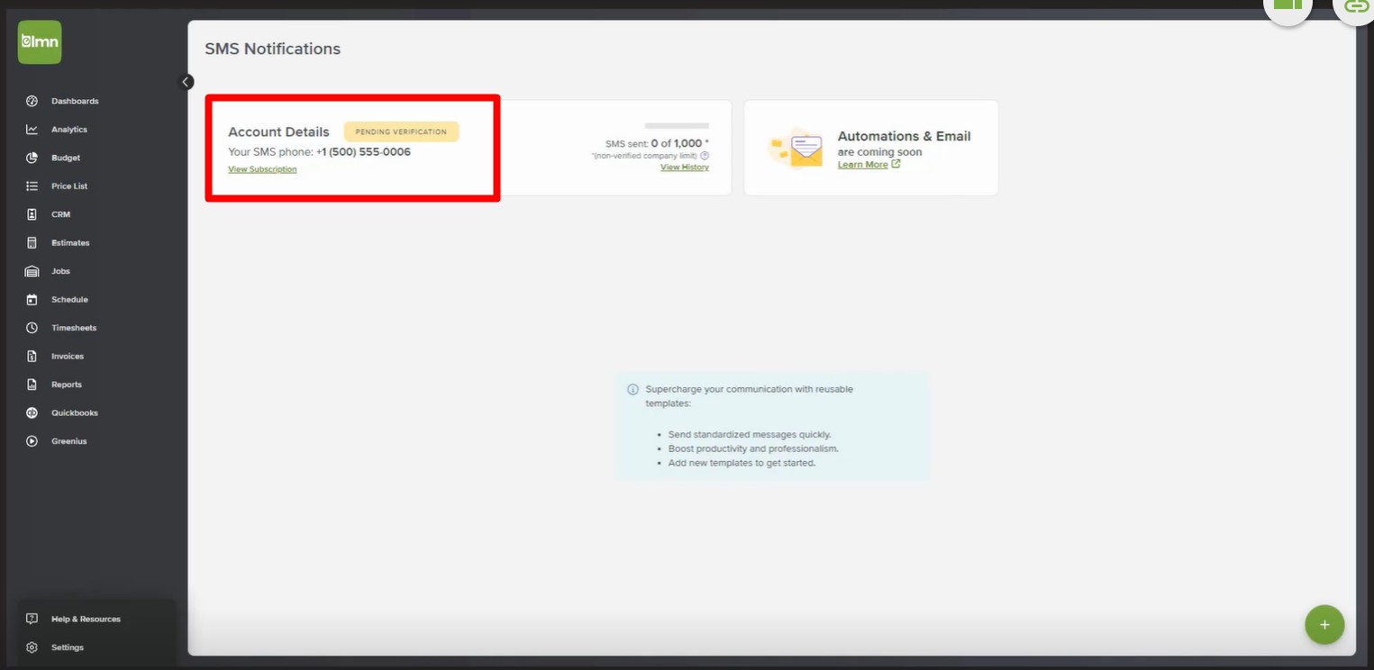Click the 'SMS sent: 0 of 1,000' text
1374x670 pixels.
657,143
